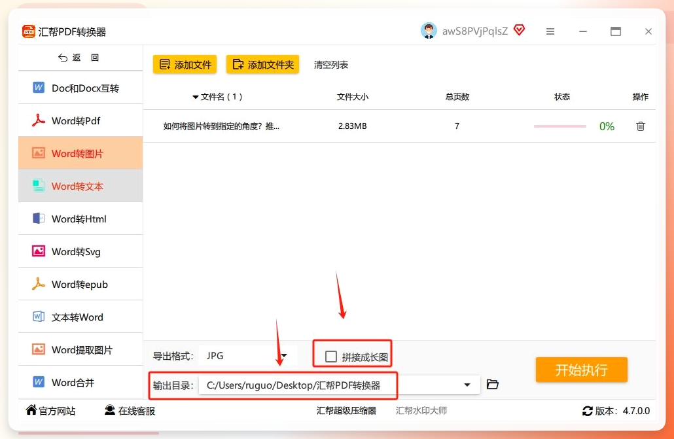
Task: Click the home icon beside 官方网站
Action: 31,410
